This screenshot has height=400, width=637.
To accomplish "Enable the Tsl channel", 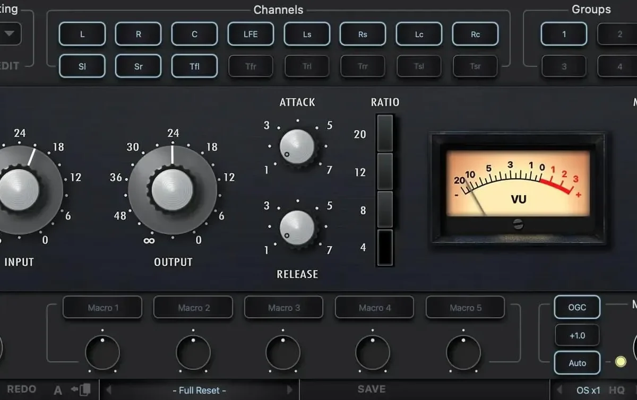I will pyautogui.click(x=419, y=66).
